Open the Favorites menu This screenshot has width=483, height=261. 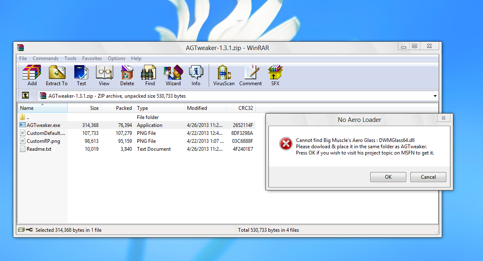(92, 58)
